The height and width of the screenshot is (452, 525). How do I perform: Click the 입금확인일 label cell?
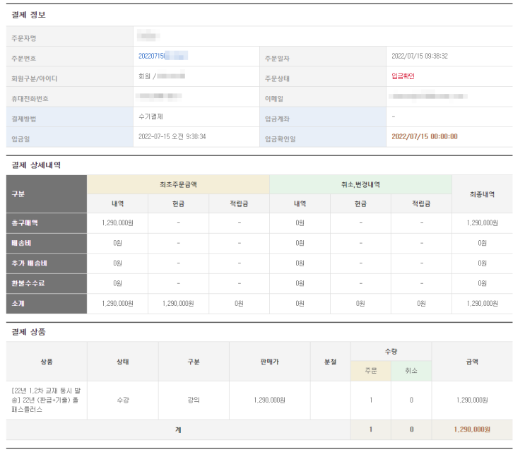click(323, 137)
